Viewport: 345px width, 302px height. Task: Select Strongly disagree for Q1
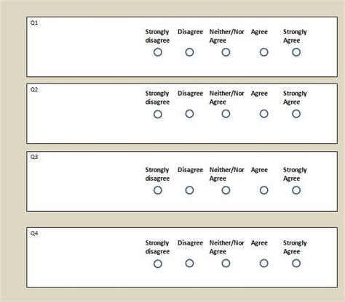(x=158, y=52)
